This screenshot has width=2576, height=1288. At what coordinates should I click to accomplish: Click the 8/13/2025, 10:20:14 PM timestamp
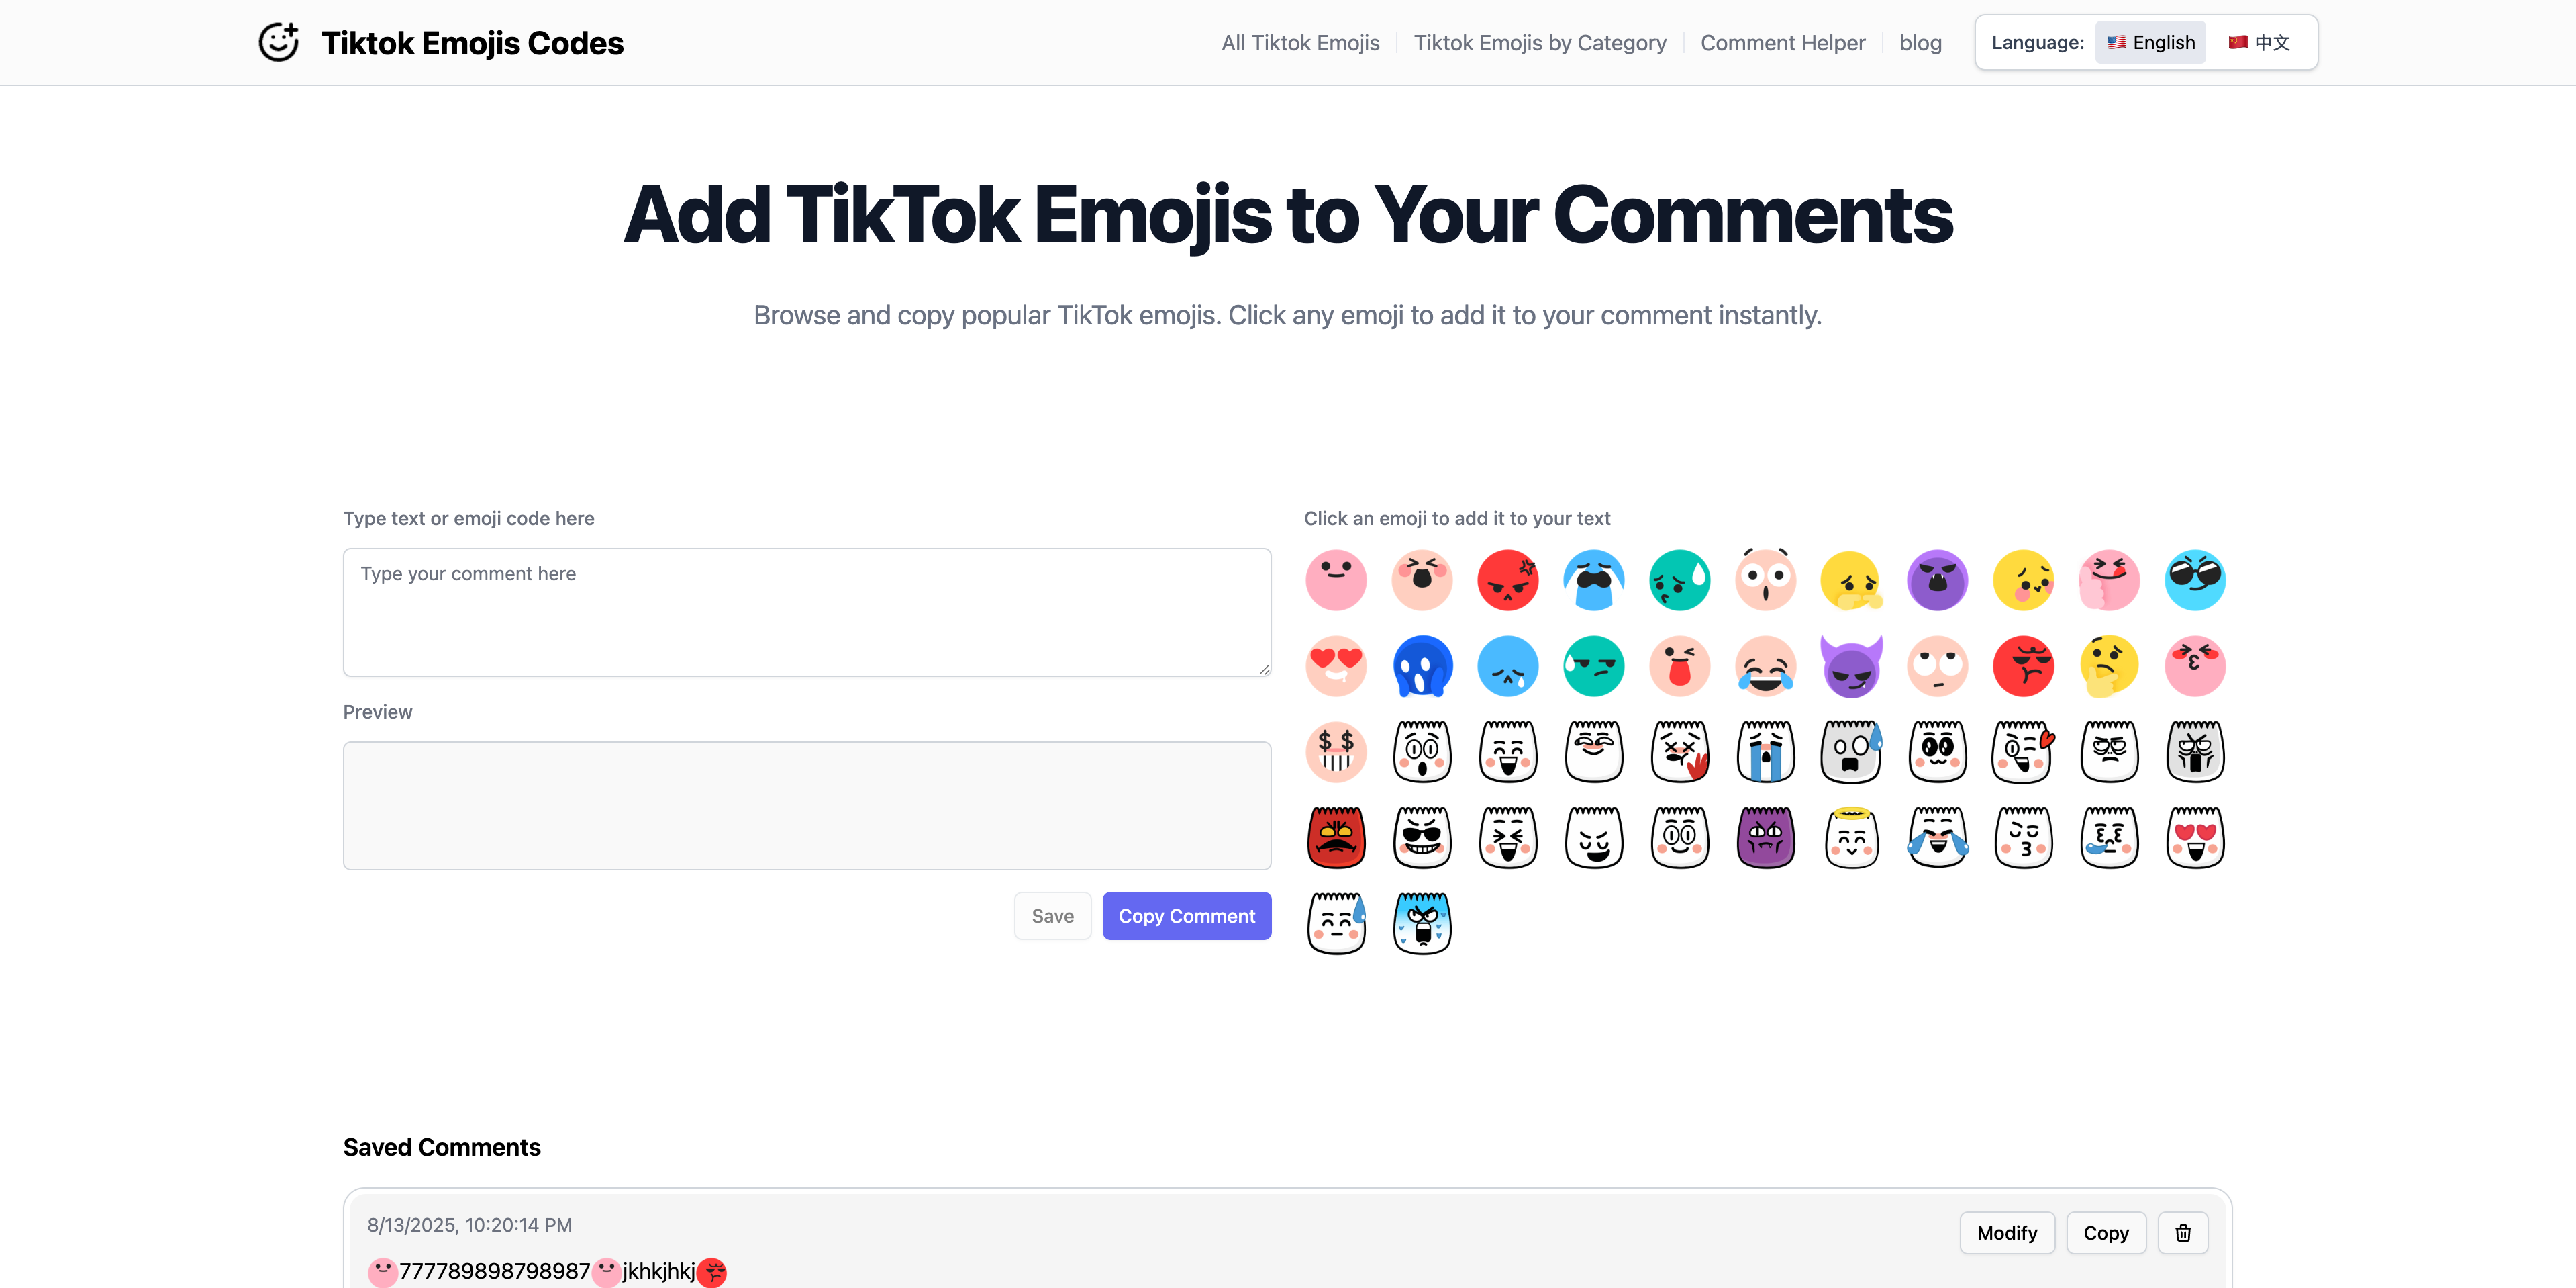(x=469, y=1225)
